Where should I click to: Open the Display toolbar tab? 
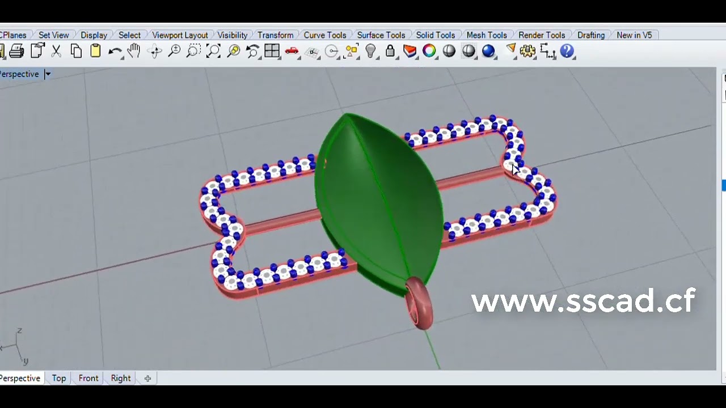click(94, 35)
